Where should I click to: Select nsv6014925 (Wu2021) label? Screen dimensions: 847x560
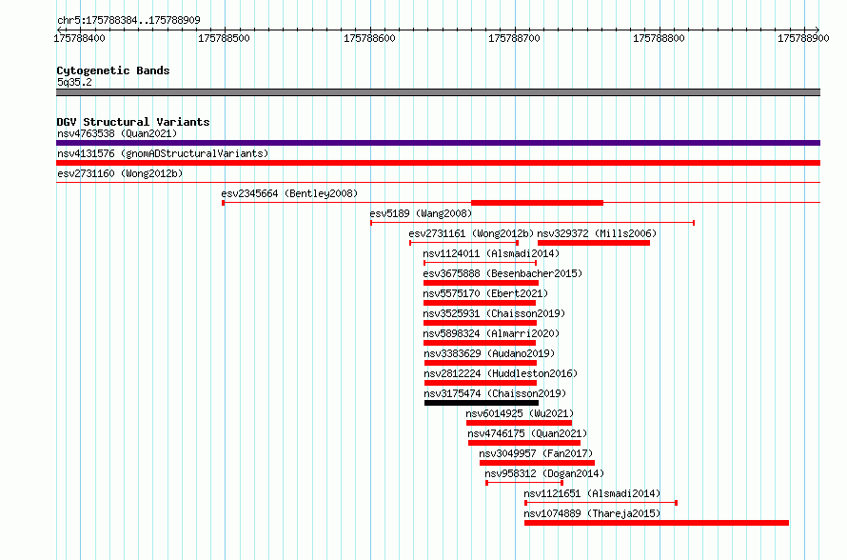[520, 413]
